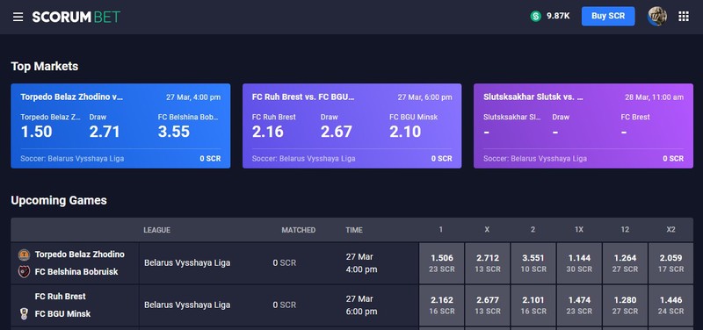703x330 pixels.
Task: Click FC Belshina Bobruisk team crest
Action: [x=24, y=272]
